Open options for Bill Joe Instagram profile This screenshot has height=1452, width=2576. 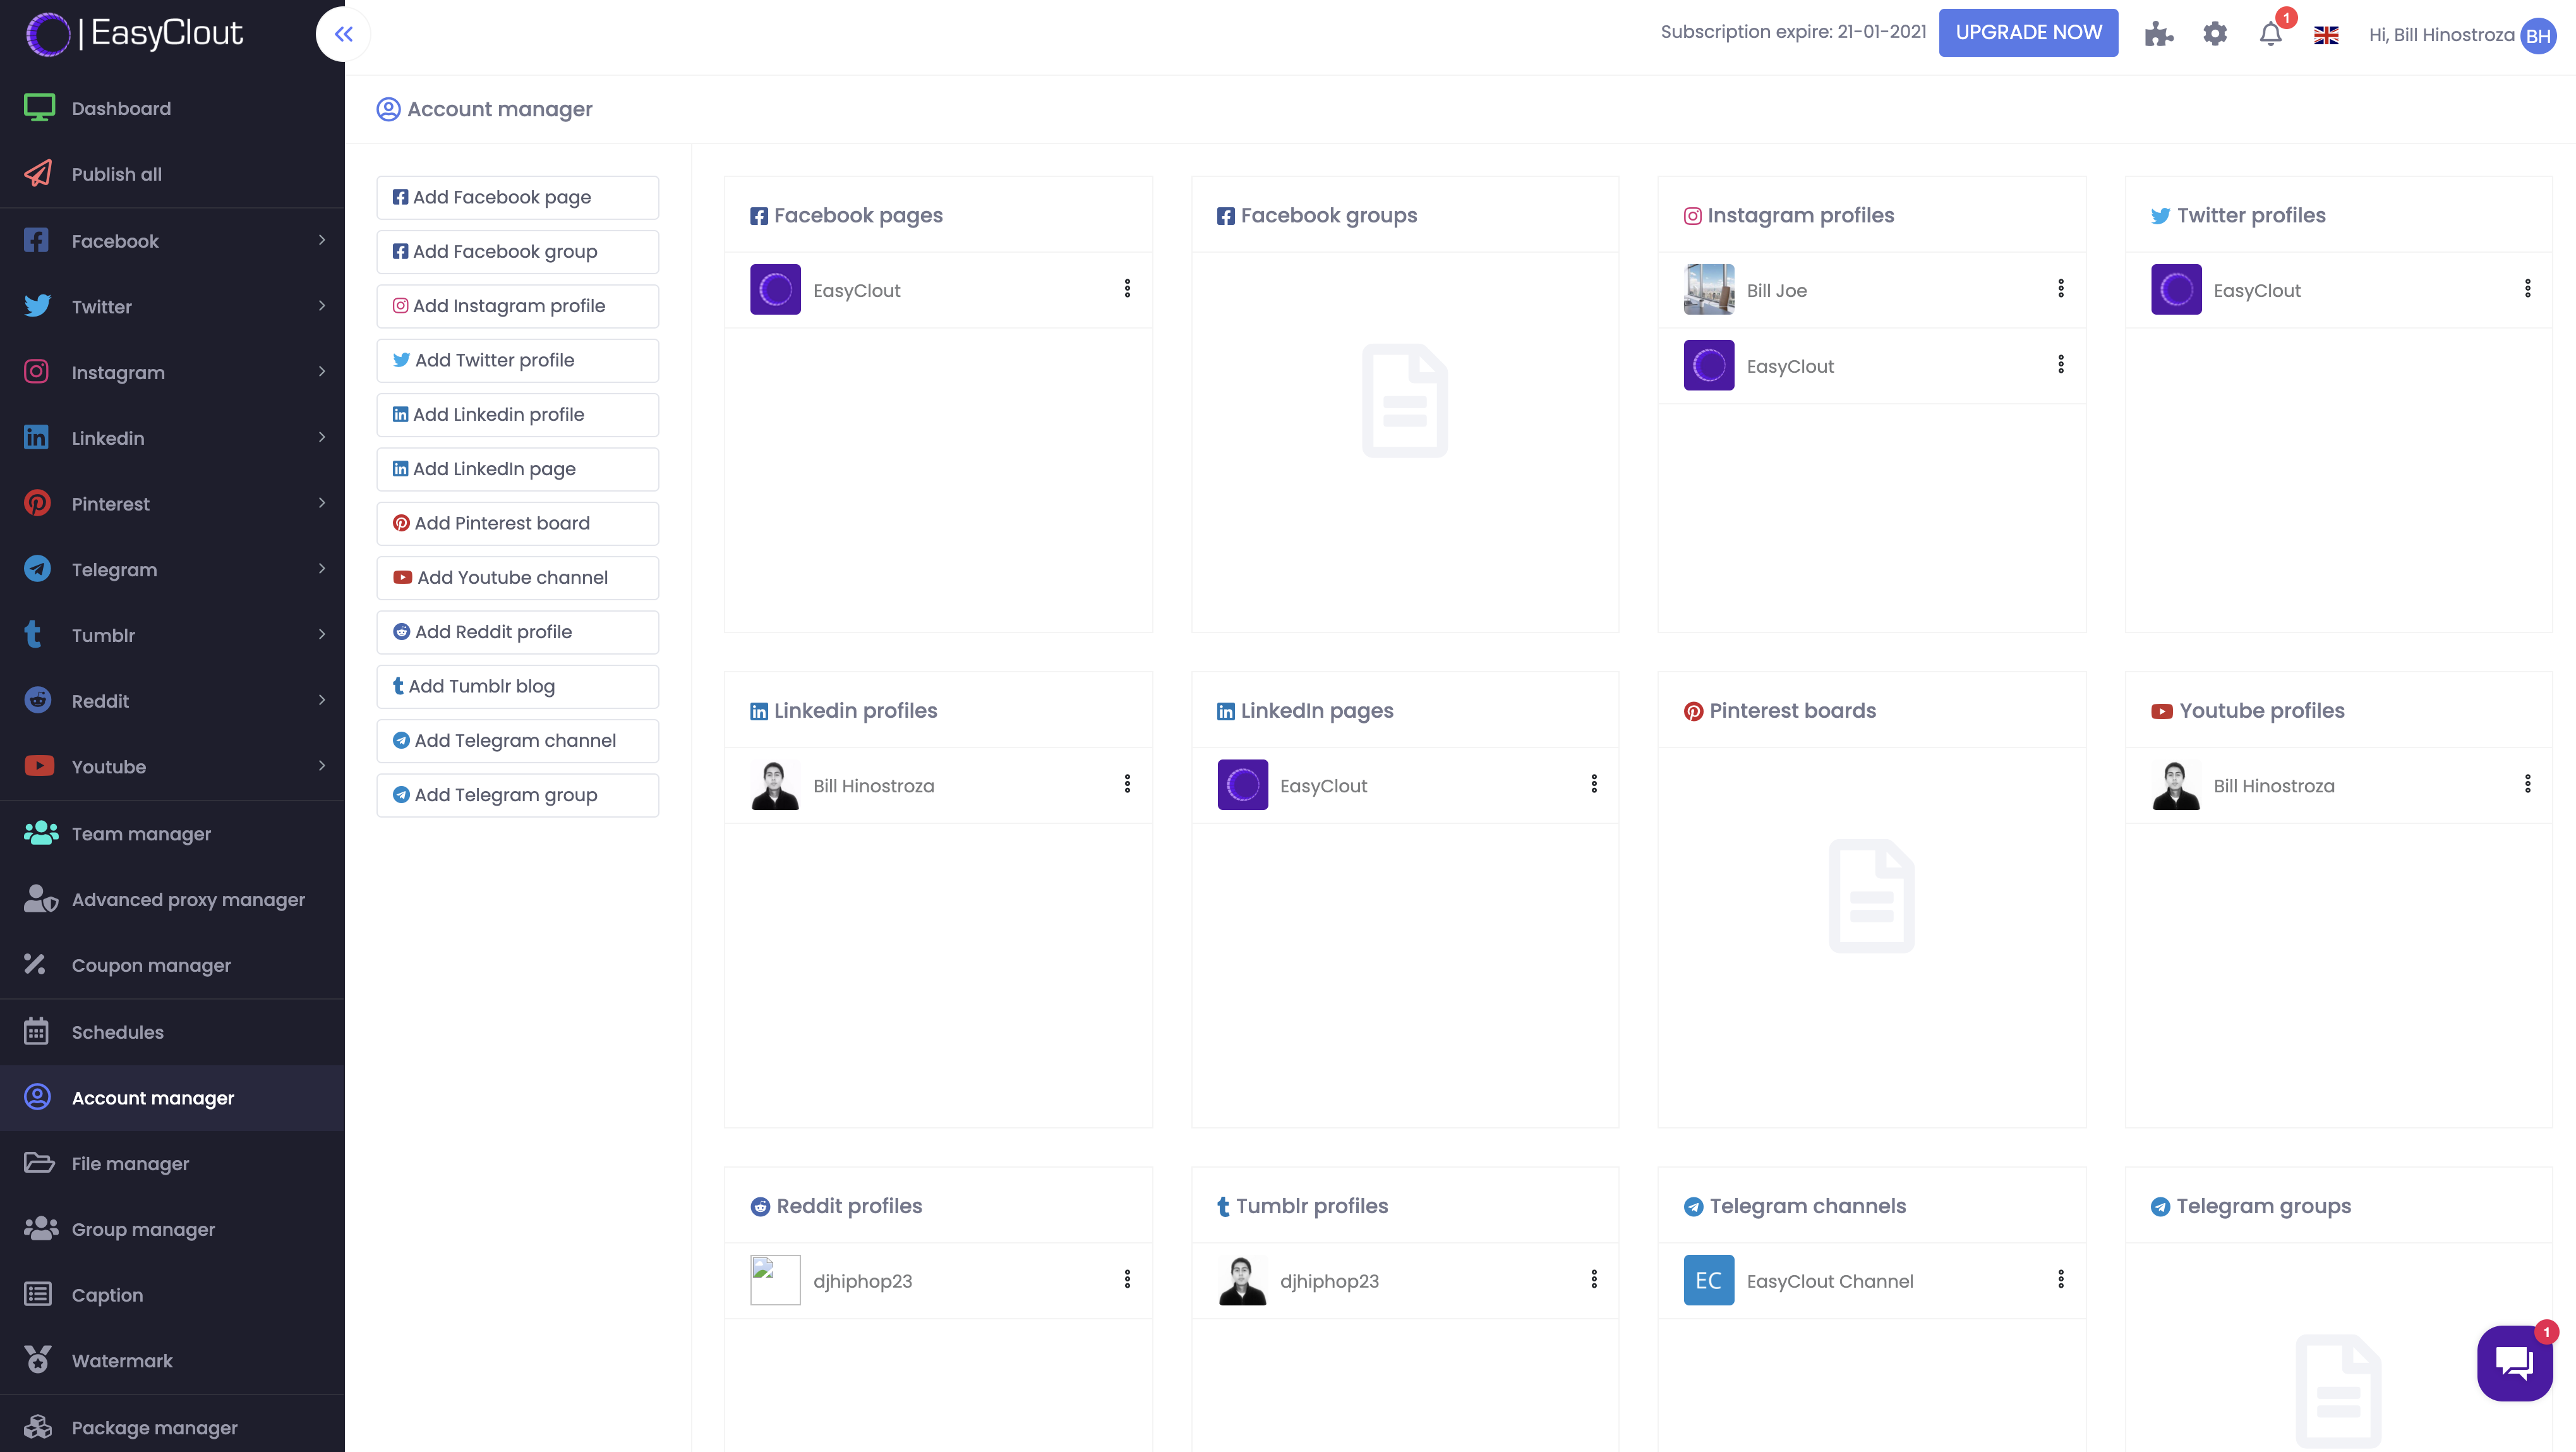(2060, 288)
